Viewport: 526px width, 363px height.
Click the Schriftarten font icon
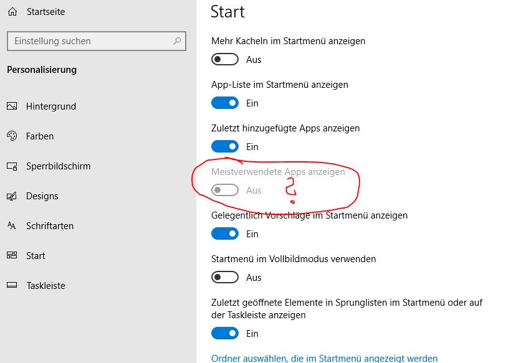12,225
